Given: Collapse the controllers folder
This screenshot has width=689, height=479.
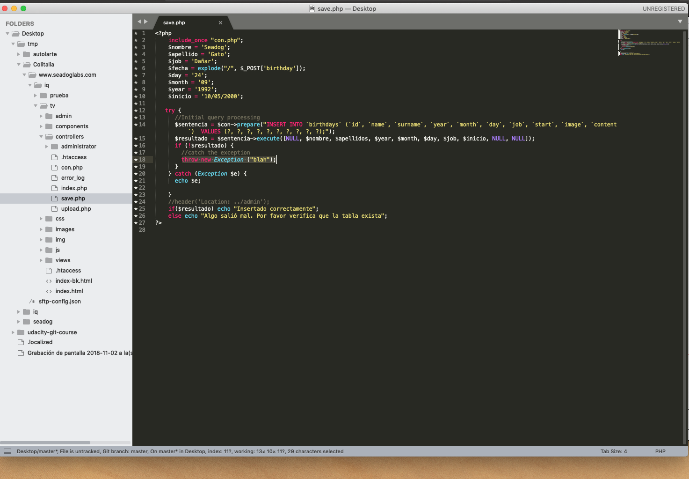Looking at the screenshot, I should pyautogui.click(x=41, y=137).
